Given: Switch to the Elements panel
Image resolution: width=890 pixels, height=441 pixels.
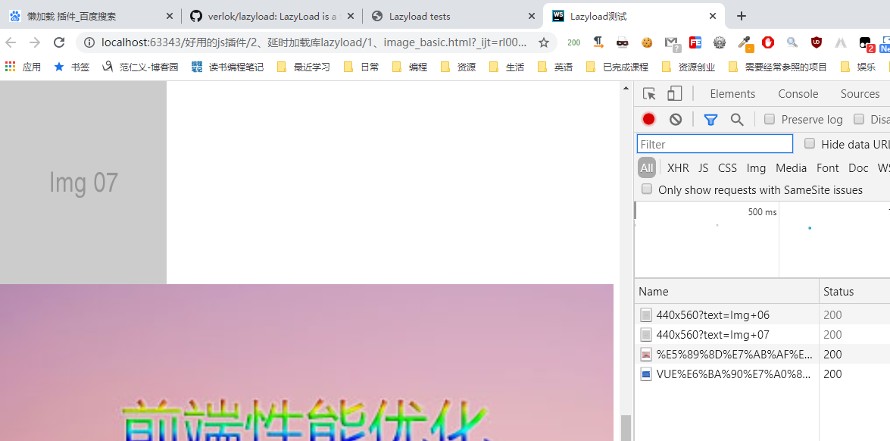Looking at the screenshot, I should 732,94.
